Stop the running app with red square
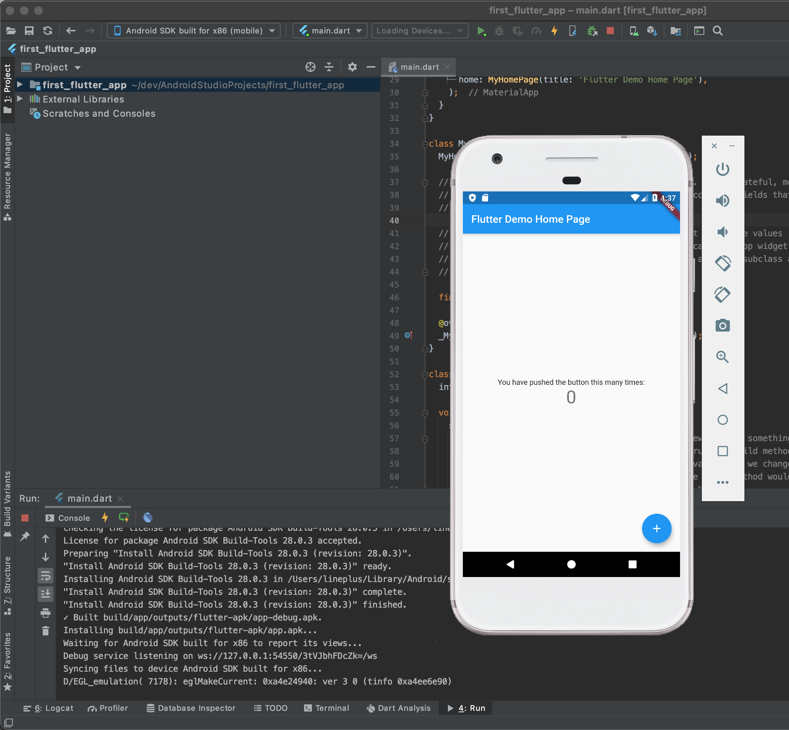 point(610,31)
